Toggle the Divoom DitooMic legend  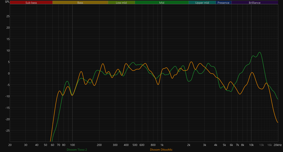tap(161, 150)
